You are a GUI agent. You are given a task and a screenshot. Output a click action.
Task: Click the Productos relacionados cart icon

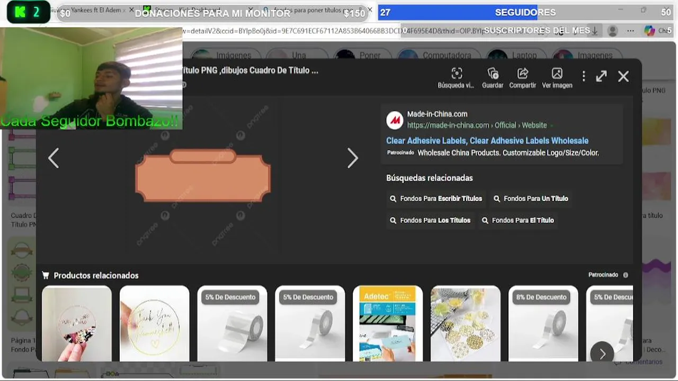[x=46, y=275]
